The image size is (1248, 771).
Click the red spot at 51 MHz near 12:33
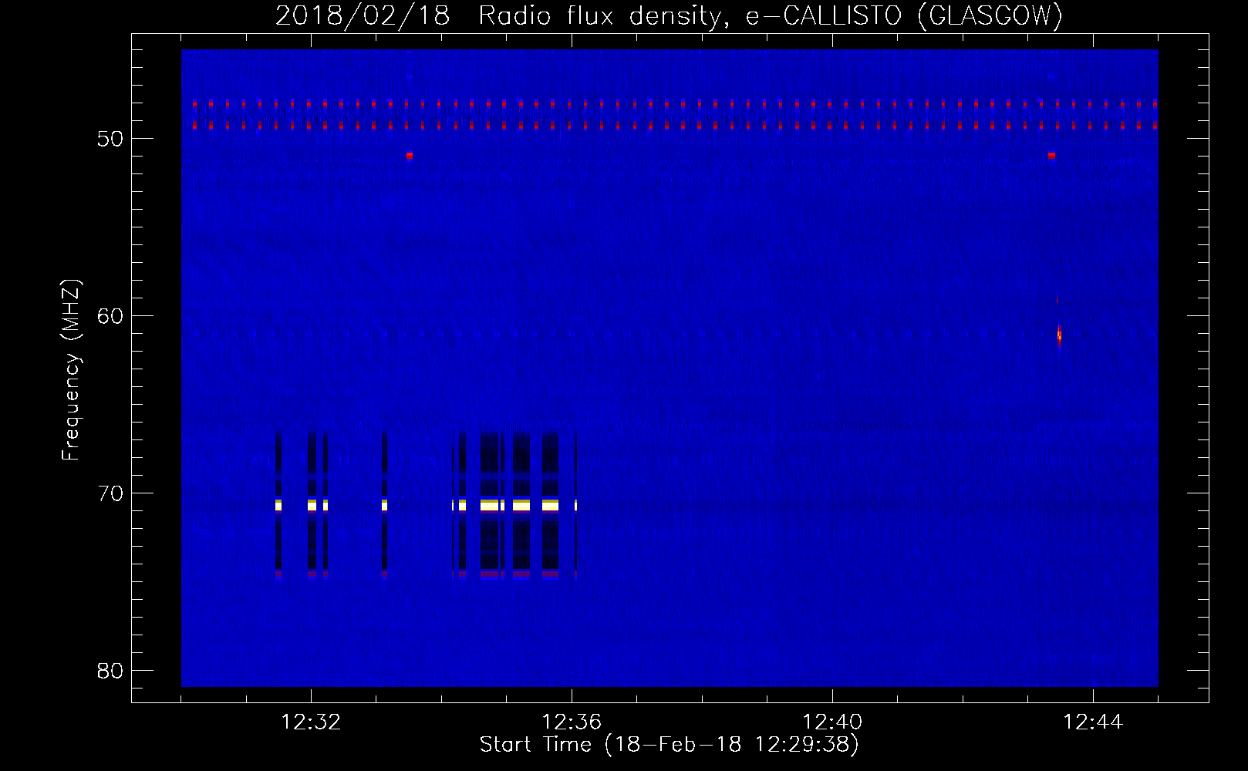410,155
